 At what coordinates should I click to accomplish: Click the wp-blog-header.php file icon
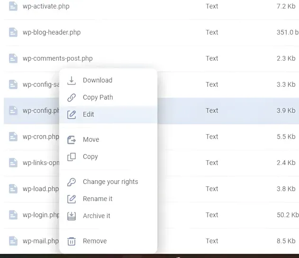(13, 32)
